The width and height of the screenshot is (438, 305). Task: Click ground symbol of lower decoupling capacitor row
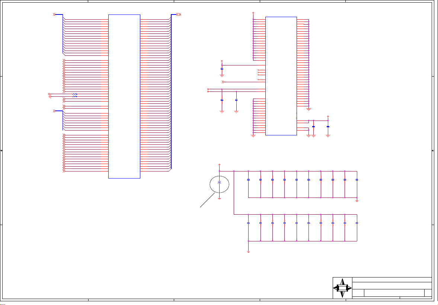[x=248, y=252]
